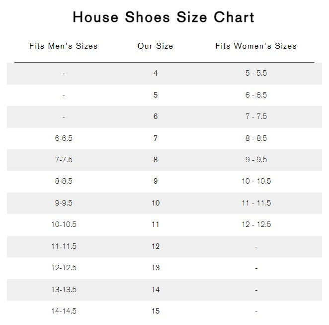Select women's size range 5 - 5.5

click(256, 73)
